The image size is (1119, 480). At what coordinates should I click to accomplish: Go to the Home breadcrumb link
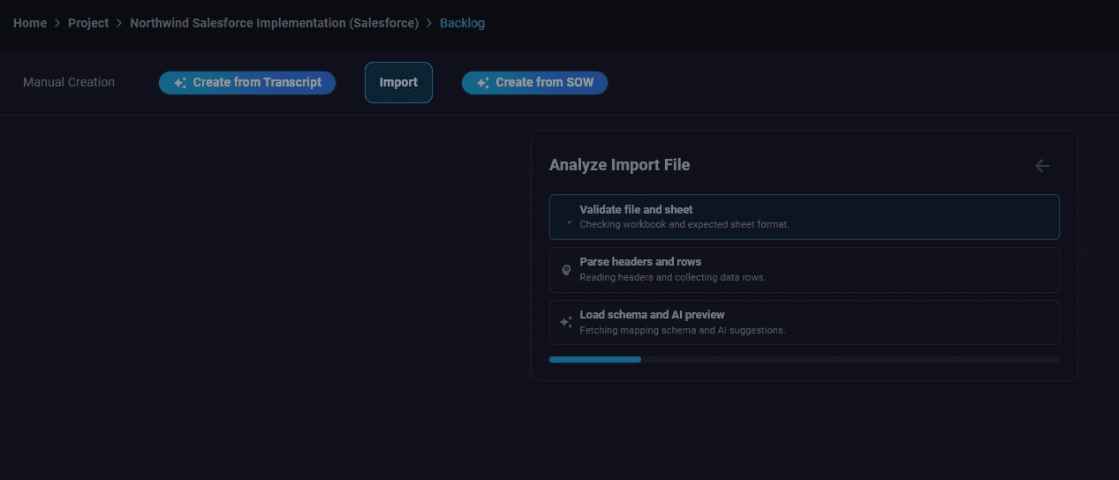point(30,23)
